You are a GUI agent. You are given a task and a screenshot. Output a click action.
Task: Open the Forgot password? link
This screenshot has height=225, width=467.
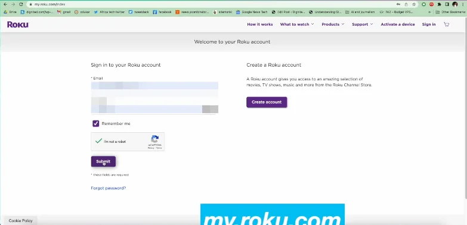pos(109,188)
